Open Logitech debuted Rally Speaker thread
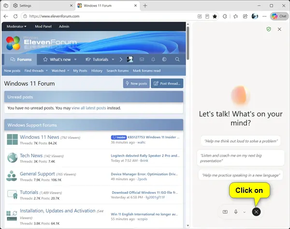290x229 pixels. click(145, 156)
